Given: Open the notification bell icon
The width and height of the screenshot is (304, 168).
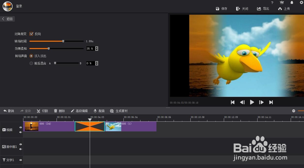Looking at the screenshot, I should (292, 2).
